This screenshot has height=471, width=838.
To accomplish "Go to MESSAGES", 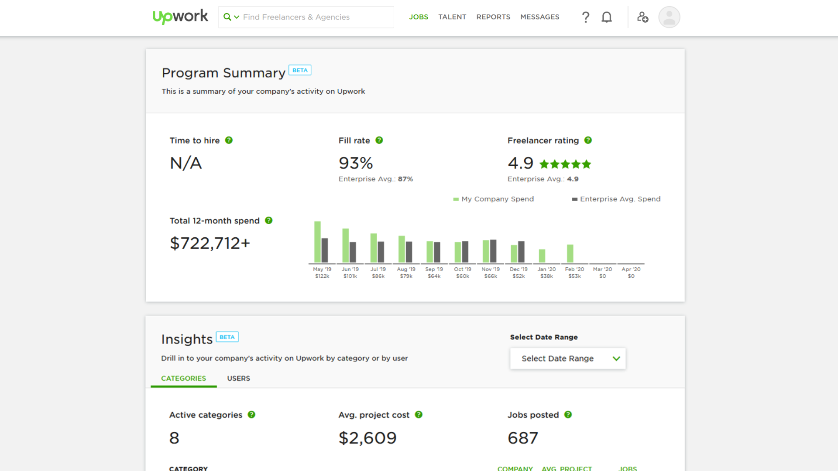I will 540,17.
